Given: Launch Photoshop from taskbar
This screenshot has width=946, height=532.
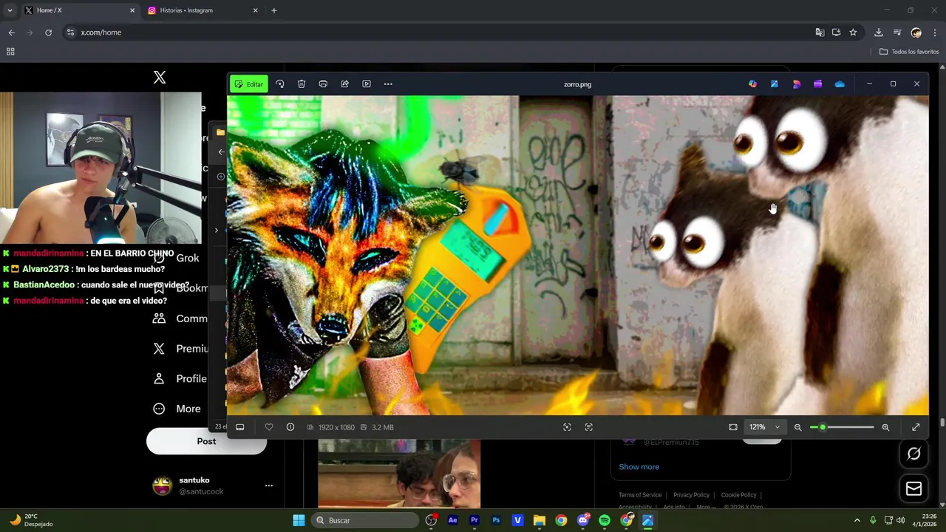Looking at the screenshot, I should [x=496, y=520].
